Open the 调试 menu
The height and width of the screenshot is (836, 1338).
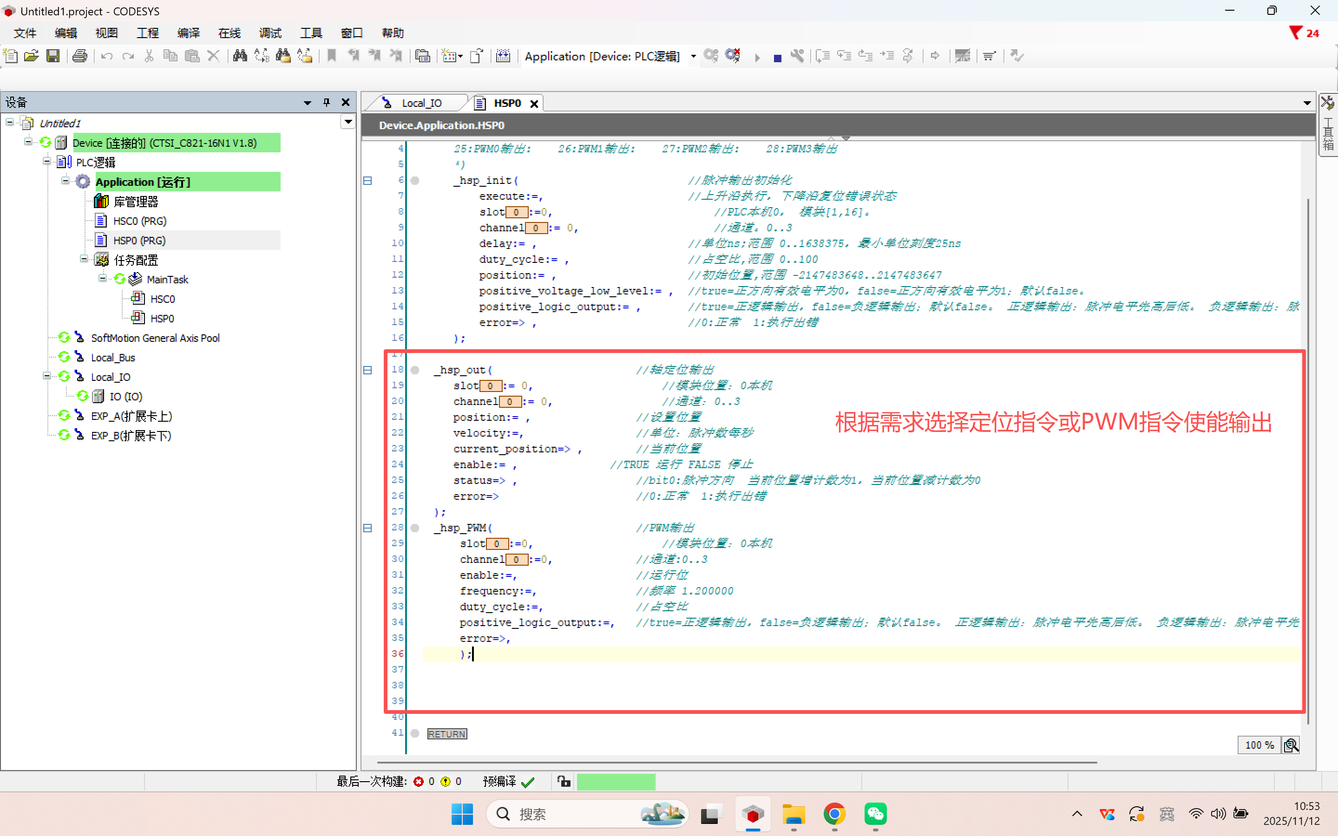pos(270,33)
